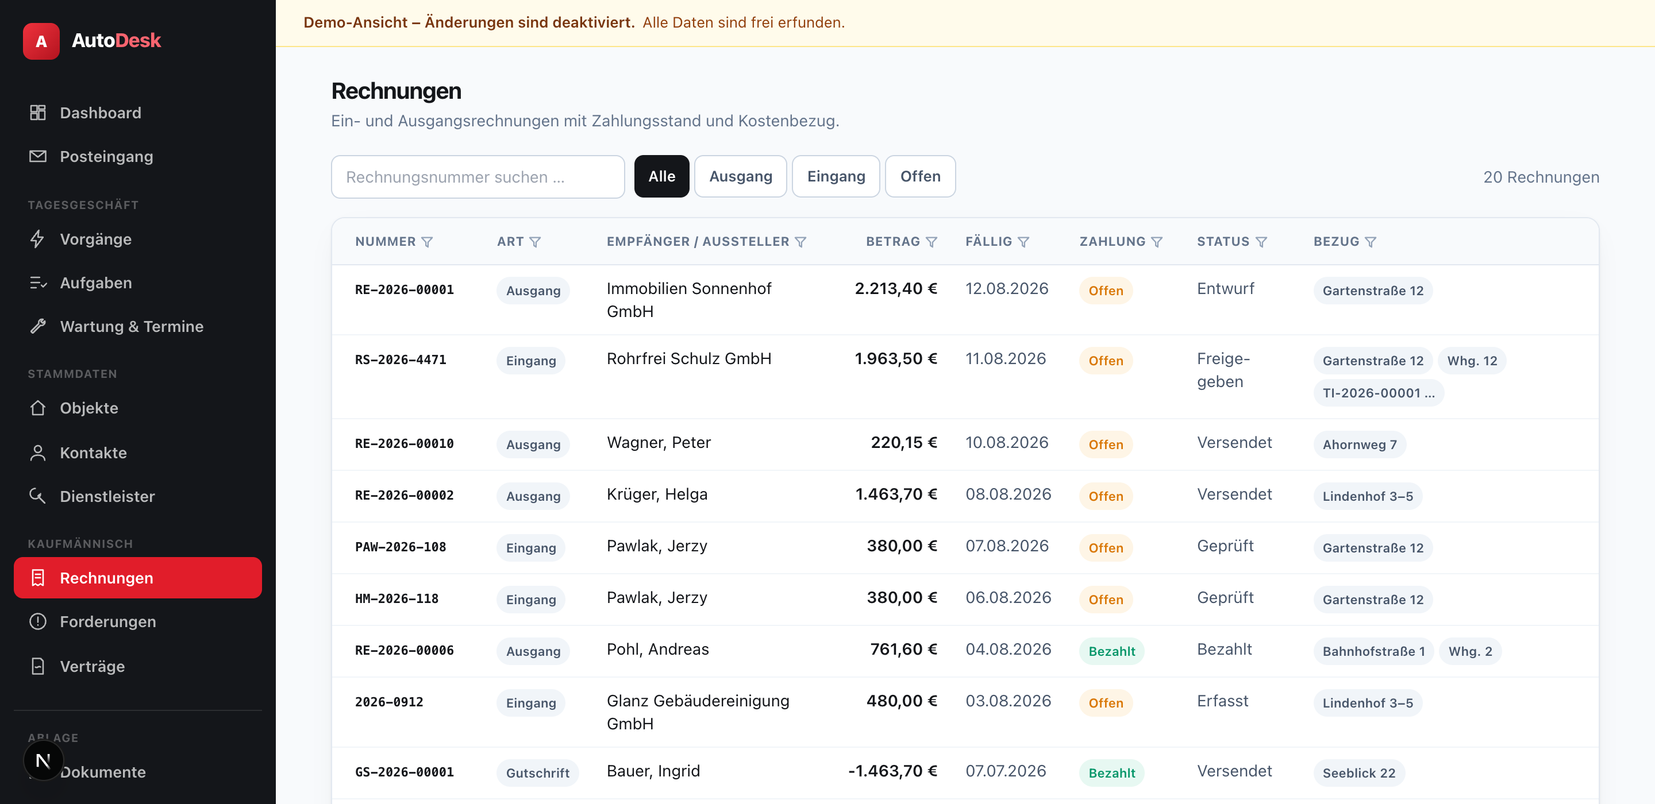This screenshot has width=1655, height=804.
Task: Open filter for the Zahlung column
Action: pos(1157,242)
